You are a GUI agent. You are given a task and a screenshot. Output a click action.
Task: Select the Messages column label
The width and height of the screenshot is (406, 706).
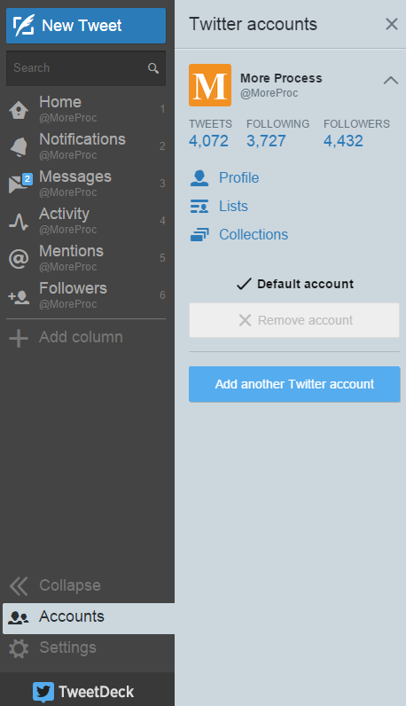(75, 176)
